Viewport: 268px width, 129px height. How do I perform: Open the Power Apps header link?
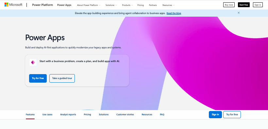click(x=64, y=5)
